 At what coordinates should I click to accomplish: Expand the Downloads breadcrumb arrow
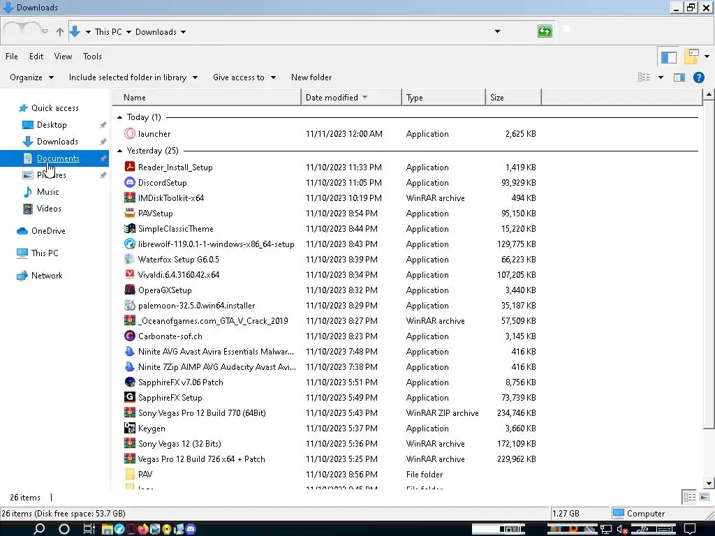coord(184,32)
